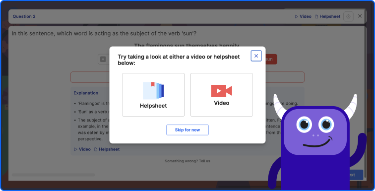The width and height of the screenshot is (375, 191).
Task: Open Video link in the question header
Action: pos(303,16)
